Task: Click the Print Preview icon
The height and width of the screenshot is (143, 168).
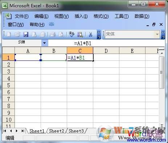Action: (62, 34)
